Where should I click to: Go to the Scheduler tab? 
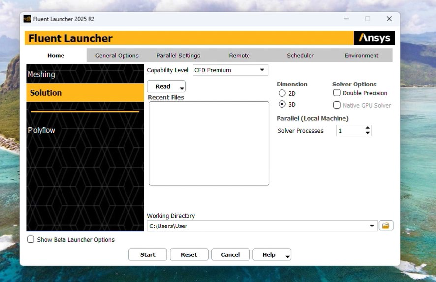tap(300, 56)
